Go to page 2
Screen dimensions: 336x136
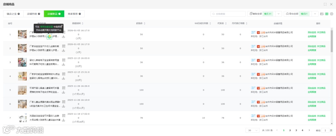(x=290, y=130)
